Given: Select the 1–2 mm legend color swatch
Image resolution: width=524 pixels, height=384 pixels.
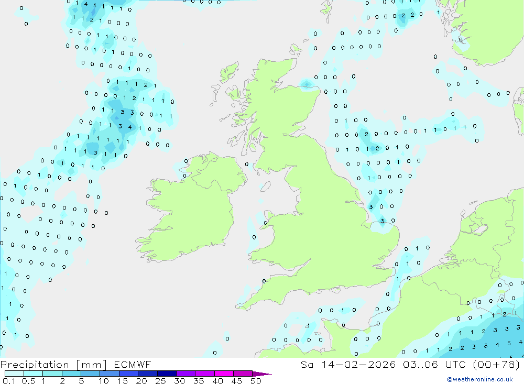Looking at the screenshot, I should (52, 374).
